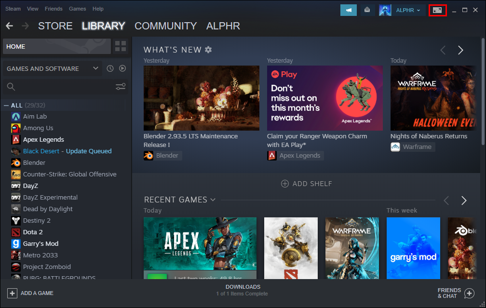Open the Friends menu
486x308 pixels.
coord(54,9)
